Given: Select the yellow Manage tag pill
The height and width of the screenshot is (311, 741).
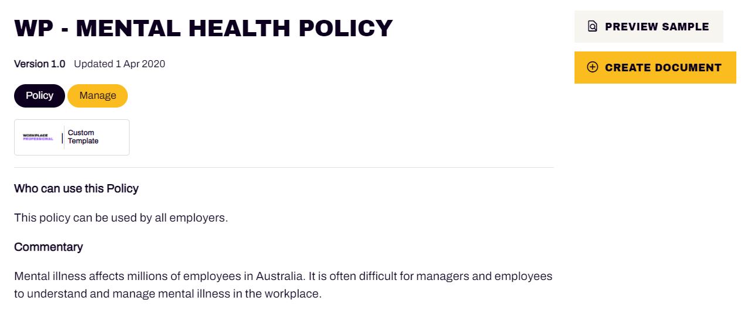Looking at the screenshot, I should pos(97,96).
